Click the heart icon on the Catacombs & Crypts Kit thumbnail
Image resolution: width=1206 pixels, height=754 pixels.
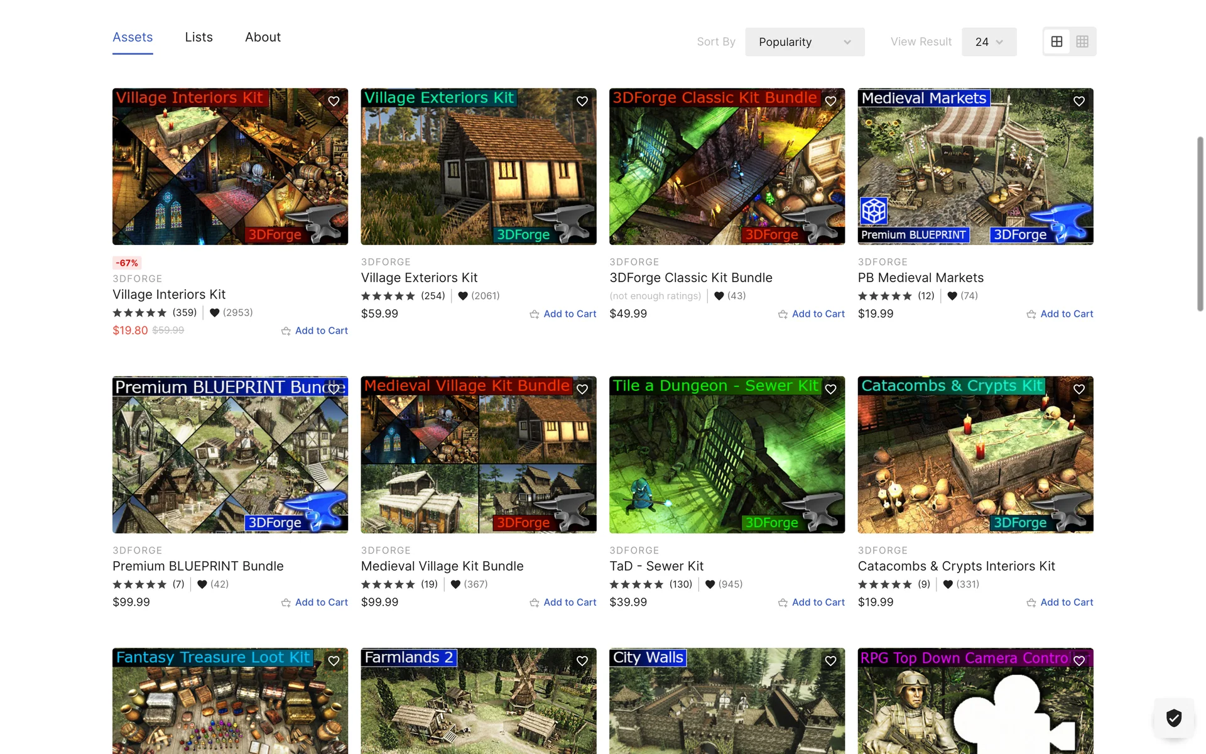pos(1079,389)
